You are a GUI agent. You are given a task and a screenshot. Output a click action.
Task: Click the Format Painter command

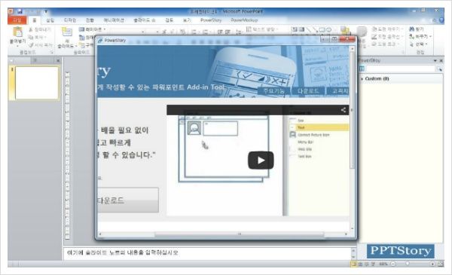coord(41,45)
